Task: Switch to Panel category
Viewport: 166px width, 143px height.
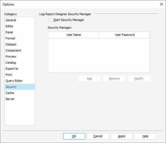Action: tap(9, 32)
